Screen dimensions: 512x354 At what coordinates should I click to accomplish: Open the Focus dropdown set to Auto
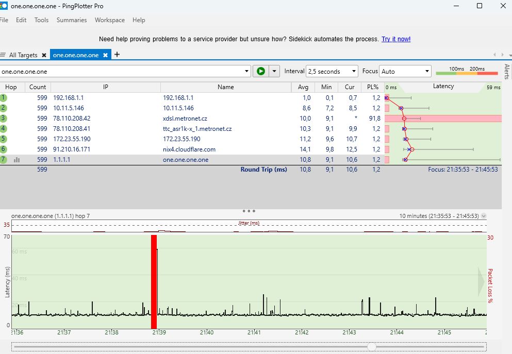pyautogui.click(x=405, y=72)
